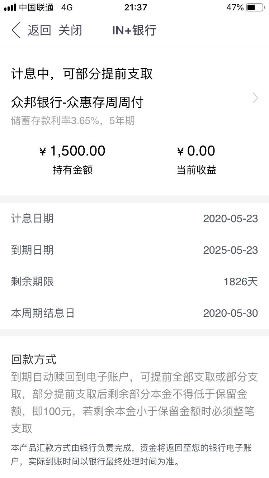The height and width of the screenshot is (478, 269).
Task: Tap the 计息日期 row
Action: coord(134,219)
